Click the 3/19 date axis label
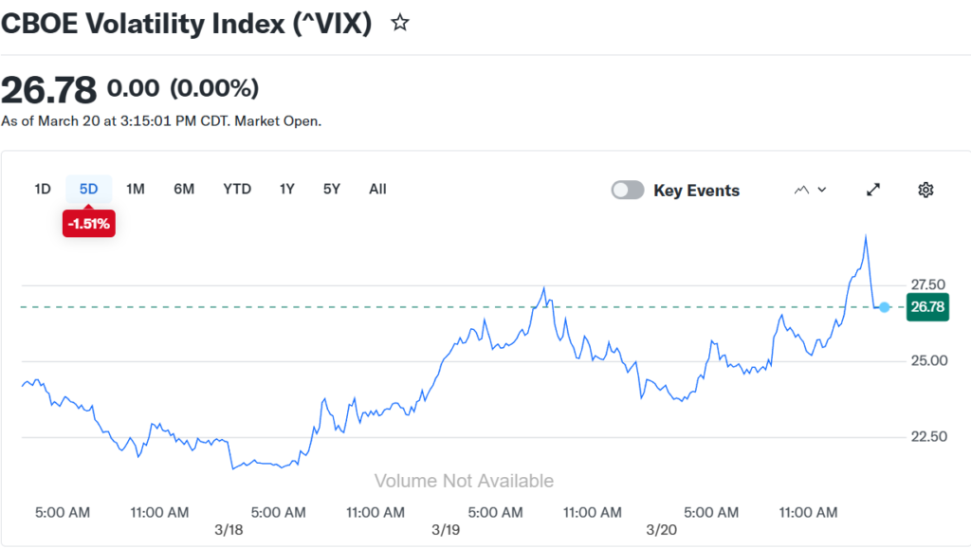Image resolution: width=971 pixels, height=549 pixels. pos(444,529)
